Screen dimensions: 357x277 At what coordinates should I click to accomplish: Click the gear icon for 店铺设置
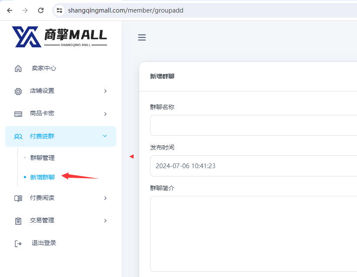click(18, 91)
